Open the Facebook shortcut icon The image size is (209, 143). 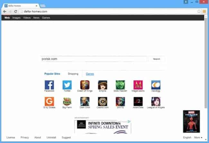pyautogui.click(x=49, y=85)
